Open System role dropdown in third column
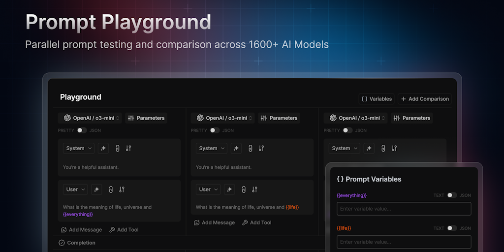 [x=344, y=148]
